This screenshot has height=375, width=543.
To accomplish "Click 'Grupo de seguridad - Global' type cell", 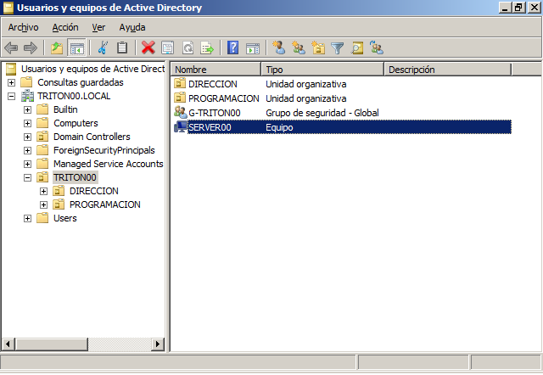I will [322, 113].
